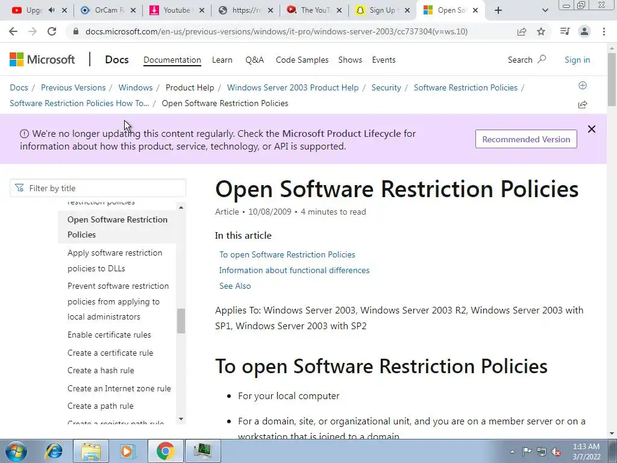Open the media control icon
The height and width of the screenshot is (463, 617).
(x=565, y=31)
